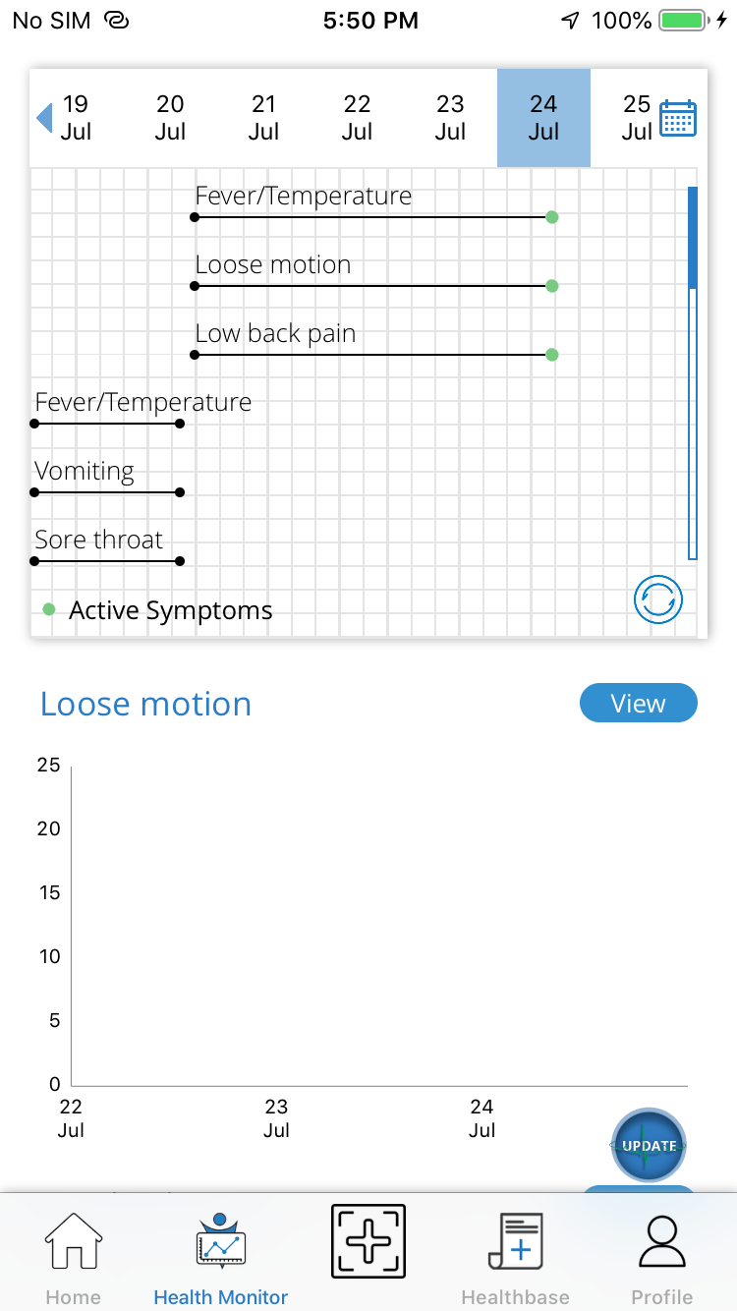Select the Home icon in bottom navigation

[x=73, y=1241]
